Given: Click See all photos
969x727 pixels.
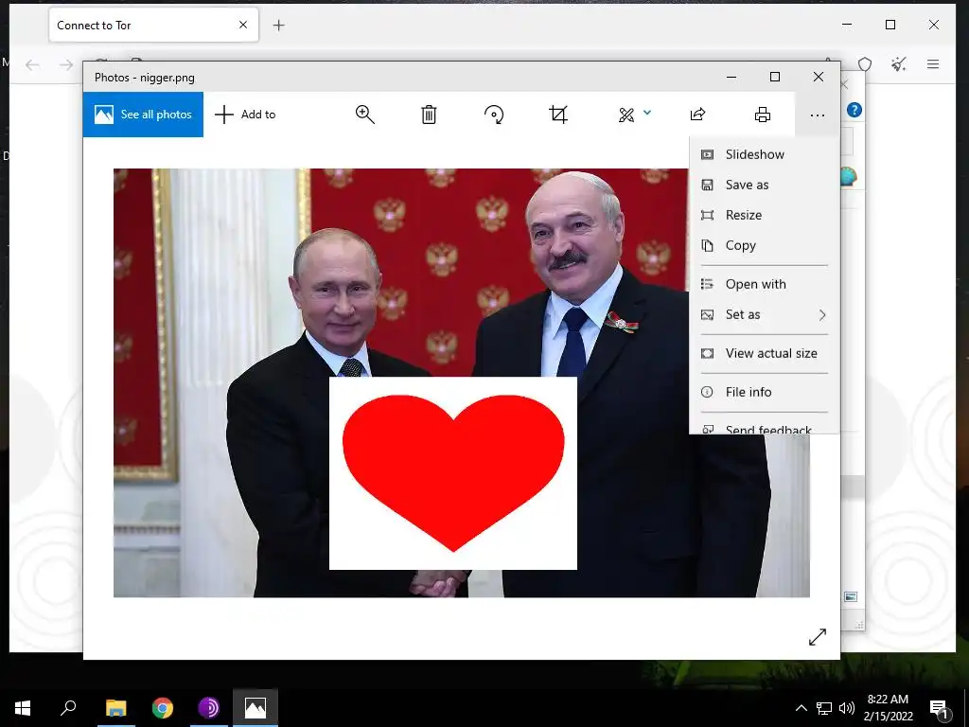Looking at the screenshot, I should [x=143, y=115].
